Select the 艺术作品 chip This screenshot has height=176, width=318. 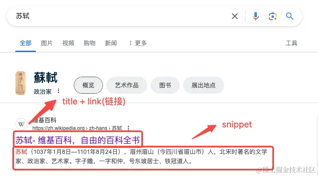pyautogui.click(x=127, y=85)
